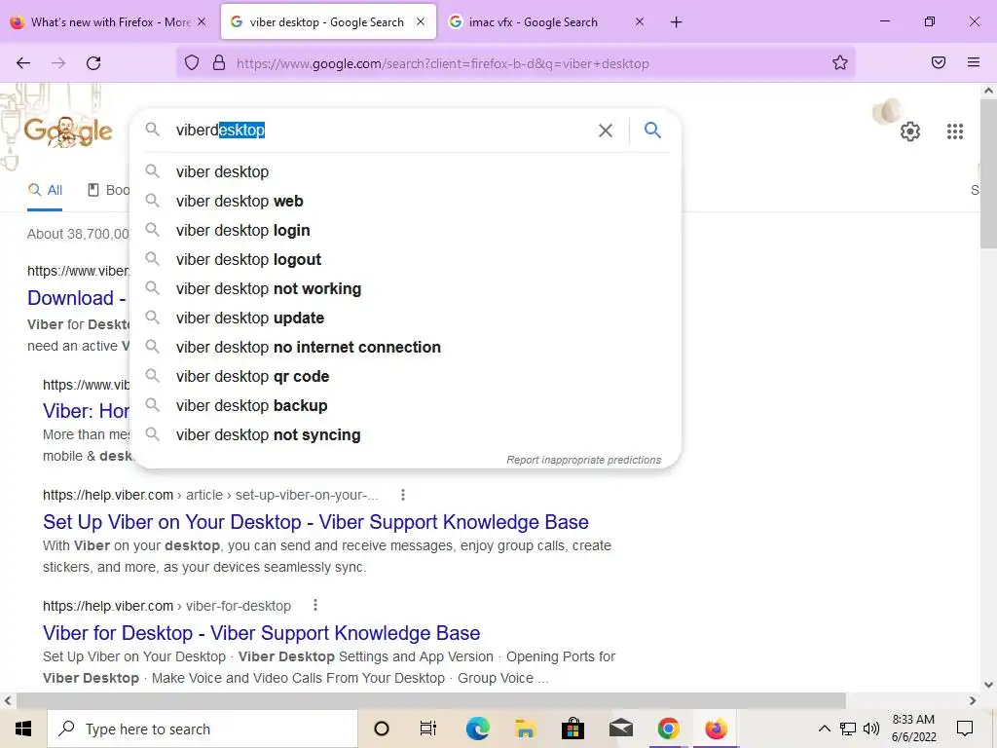This screenshot has width=997, height=748.
Task: Open the volume control in system tray
Action: pyautogui.click(x=871, y=729)
